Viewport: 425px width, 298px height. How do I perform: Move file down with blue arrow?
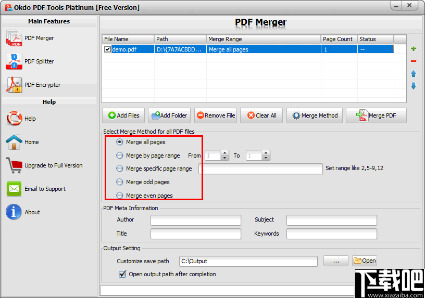click(414, 86)
